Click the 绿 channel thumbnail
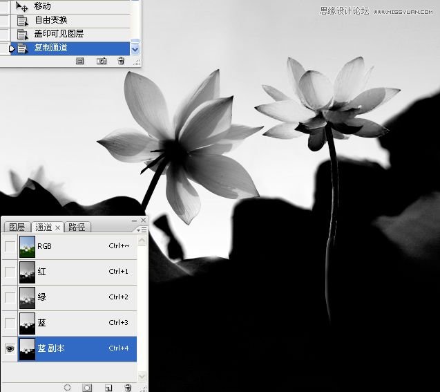 27,298
